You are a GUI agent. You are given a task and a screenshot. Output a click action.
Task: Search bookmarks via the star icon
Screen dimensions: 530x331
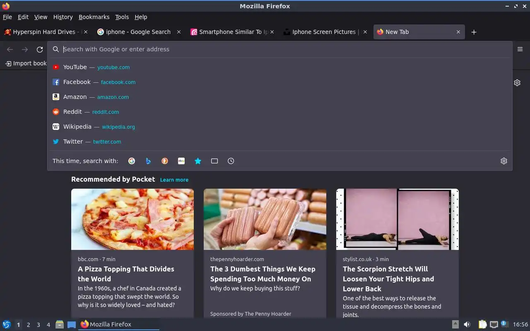tap(198, 161)
